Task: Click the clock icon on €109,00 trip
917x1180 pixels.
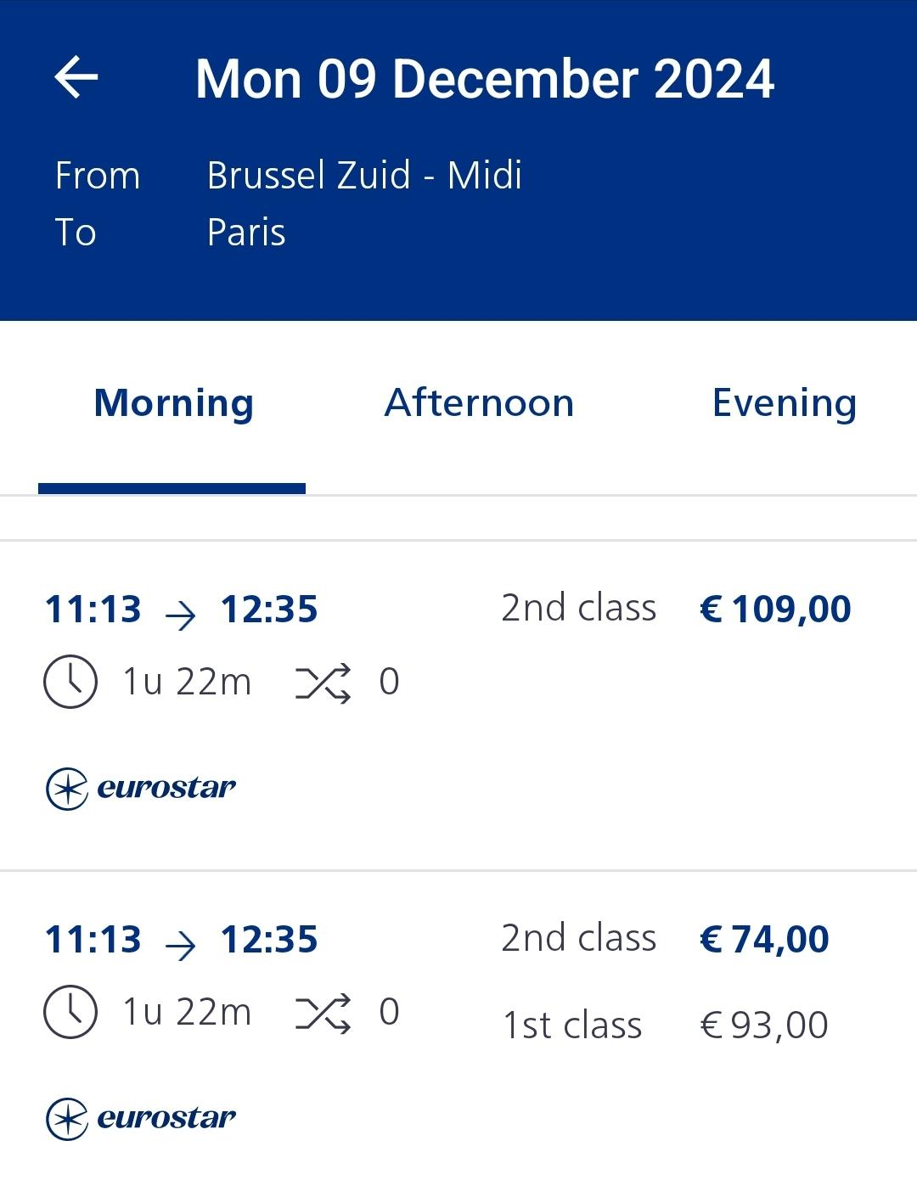Action: tap(70, 682)
